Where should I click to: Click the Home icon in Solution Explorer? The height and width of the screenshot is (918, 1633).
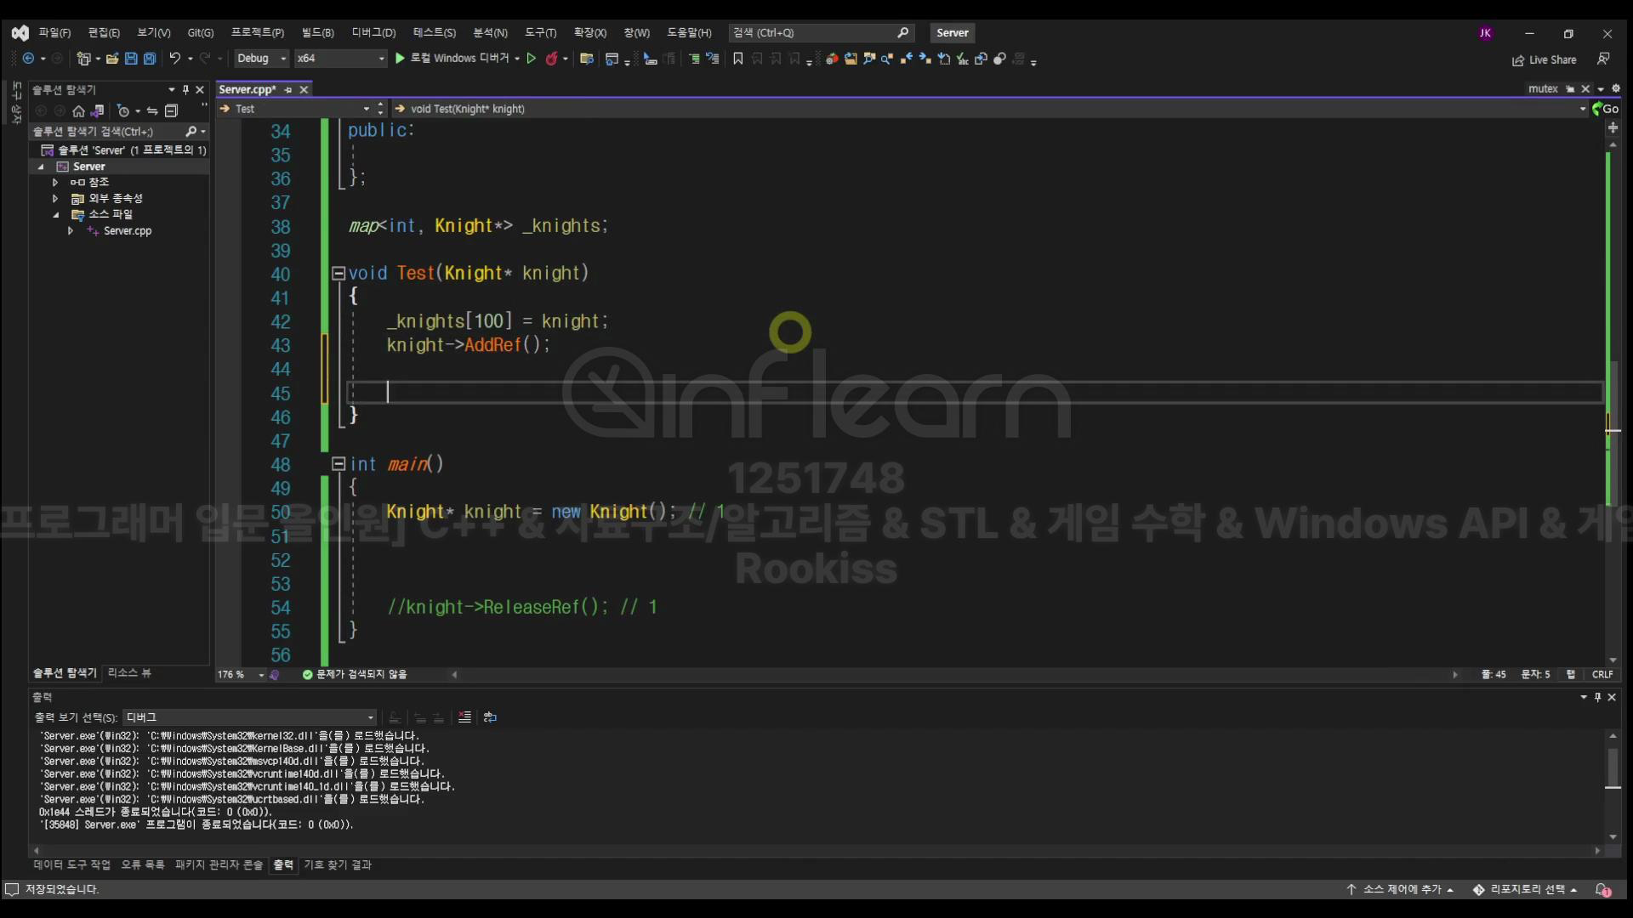[x=79, y=111]
